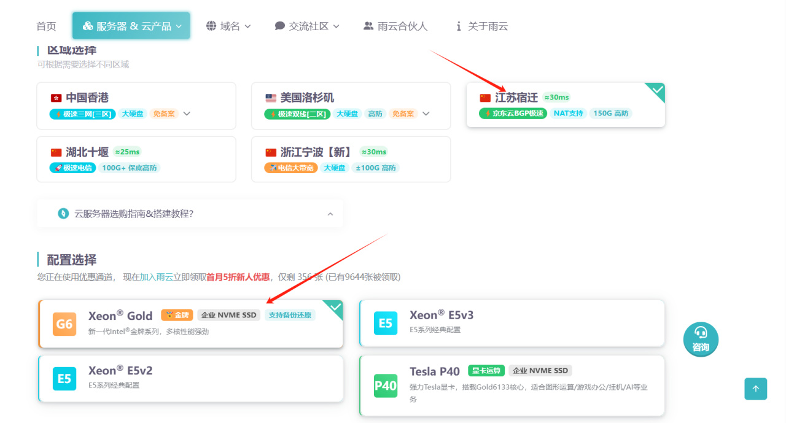Click the NAT支持 tag

tap(567, 113)
